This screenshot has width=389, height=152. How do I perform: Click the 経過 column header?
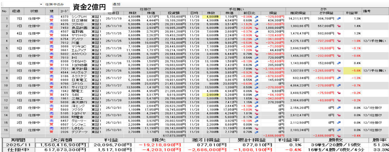(x=16, y=11)
